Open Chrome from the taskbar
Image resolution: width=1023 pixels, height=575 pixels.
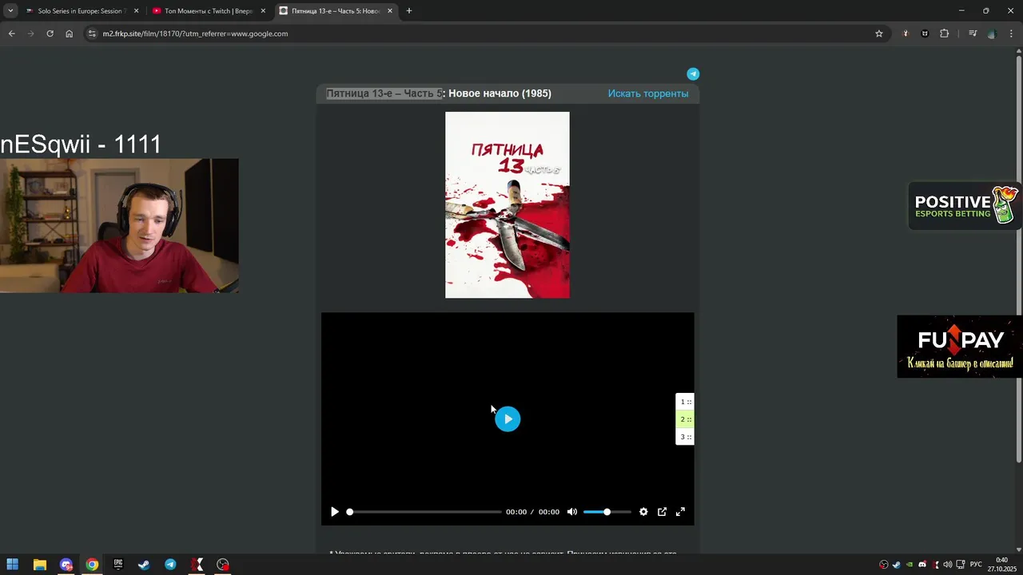[92, 565]
